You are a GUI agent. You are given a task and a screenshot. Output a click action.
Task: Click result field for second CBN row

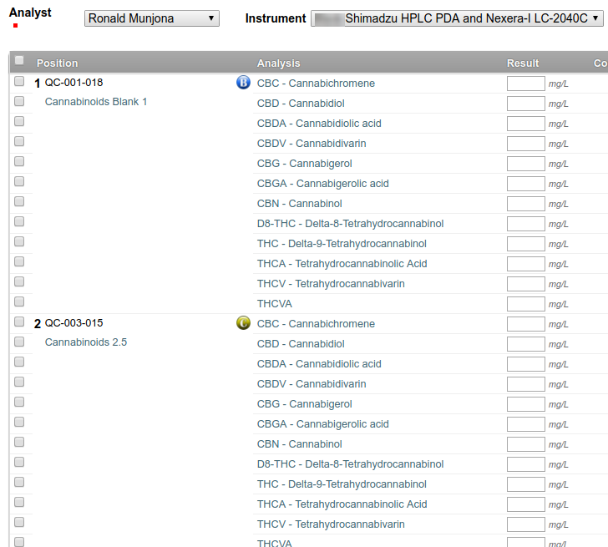point(525,444)
